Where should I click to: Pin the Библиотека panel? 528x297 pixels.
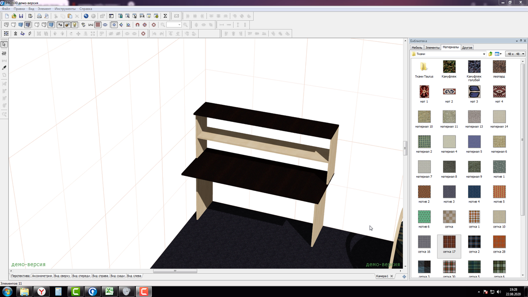[x=521, y=41]
